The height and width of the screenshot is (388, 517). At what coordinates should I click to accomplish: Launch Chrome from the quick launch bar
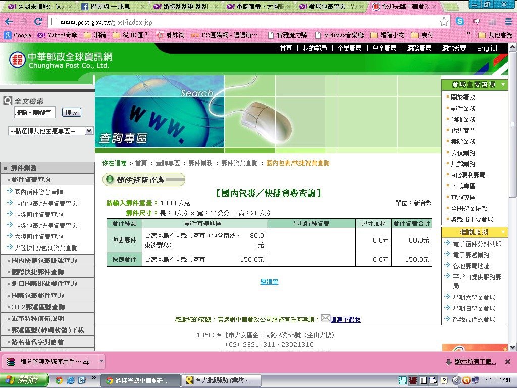tap(59, 380)
